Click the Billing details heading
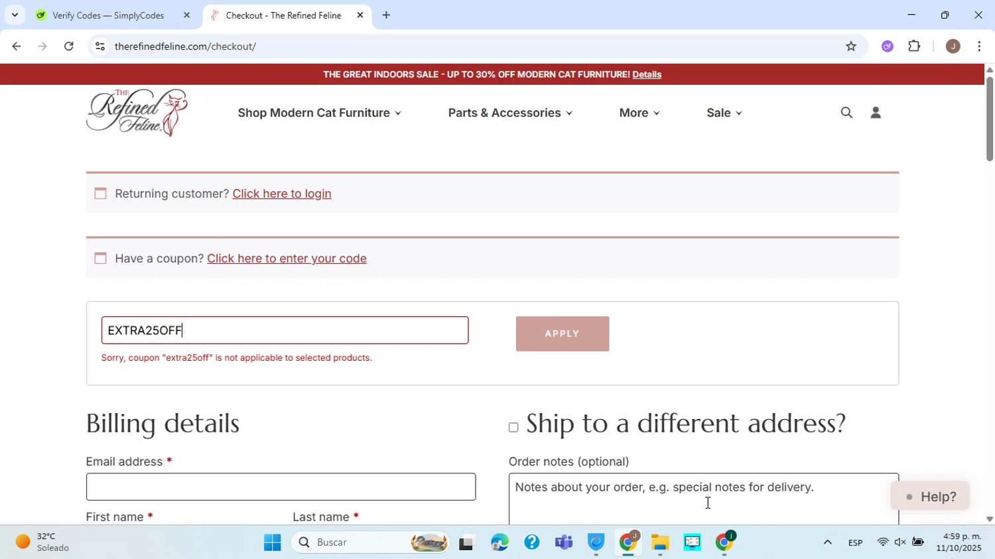The width and height of the screenshot is (995, 559). click(x=163, y=424)
